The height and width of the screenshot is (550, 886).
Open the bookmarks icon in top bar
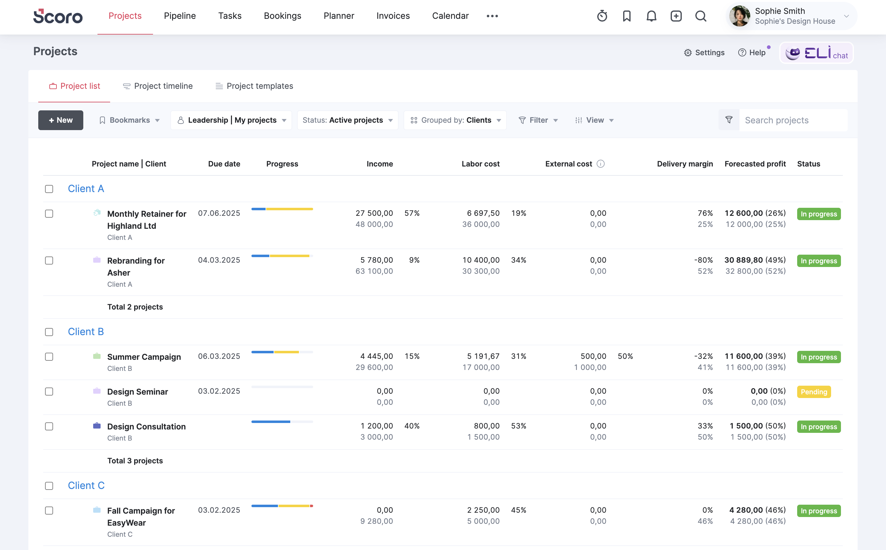point(627,16)
